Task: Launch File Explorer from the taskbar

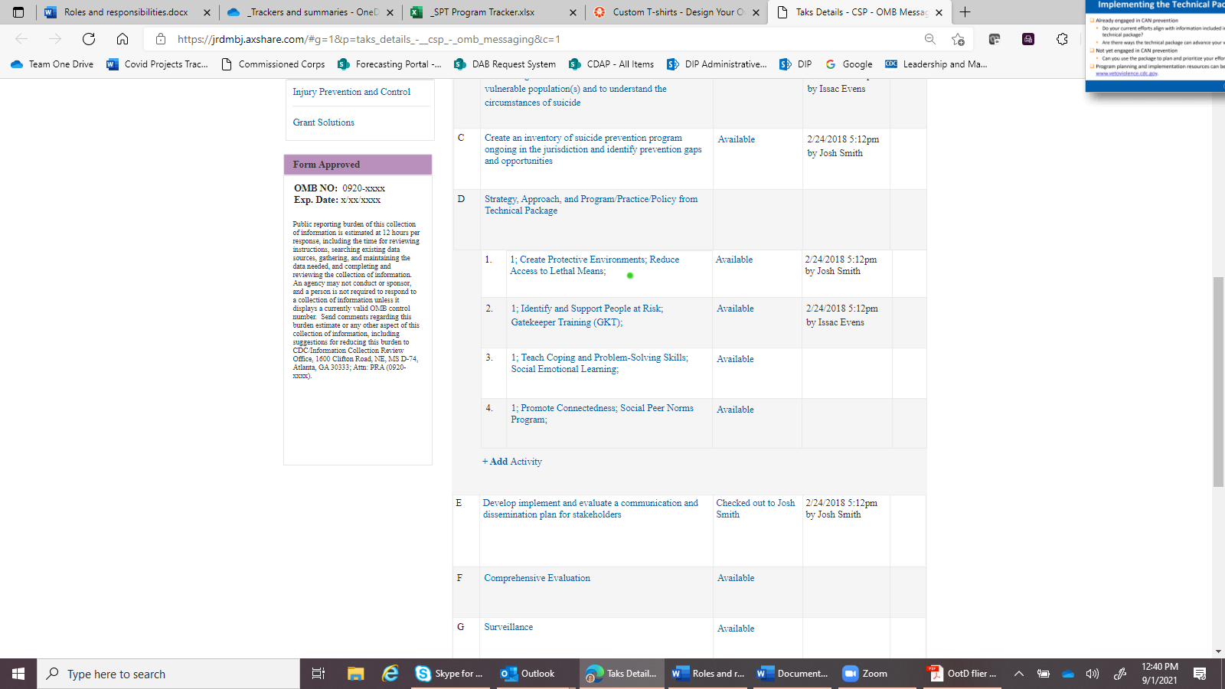Action: [355, 674]
